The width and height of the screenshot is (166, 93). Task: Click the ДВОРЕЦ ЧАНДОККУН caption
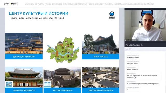coord(24,90)
